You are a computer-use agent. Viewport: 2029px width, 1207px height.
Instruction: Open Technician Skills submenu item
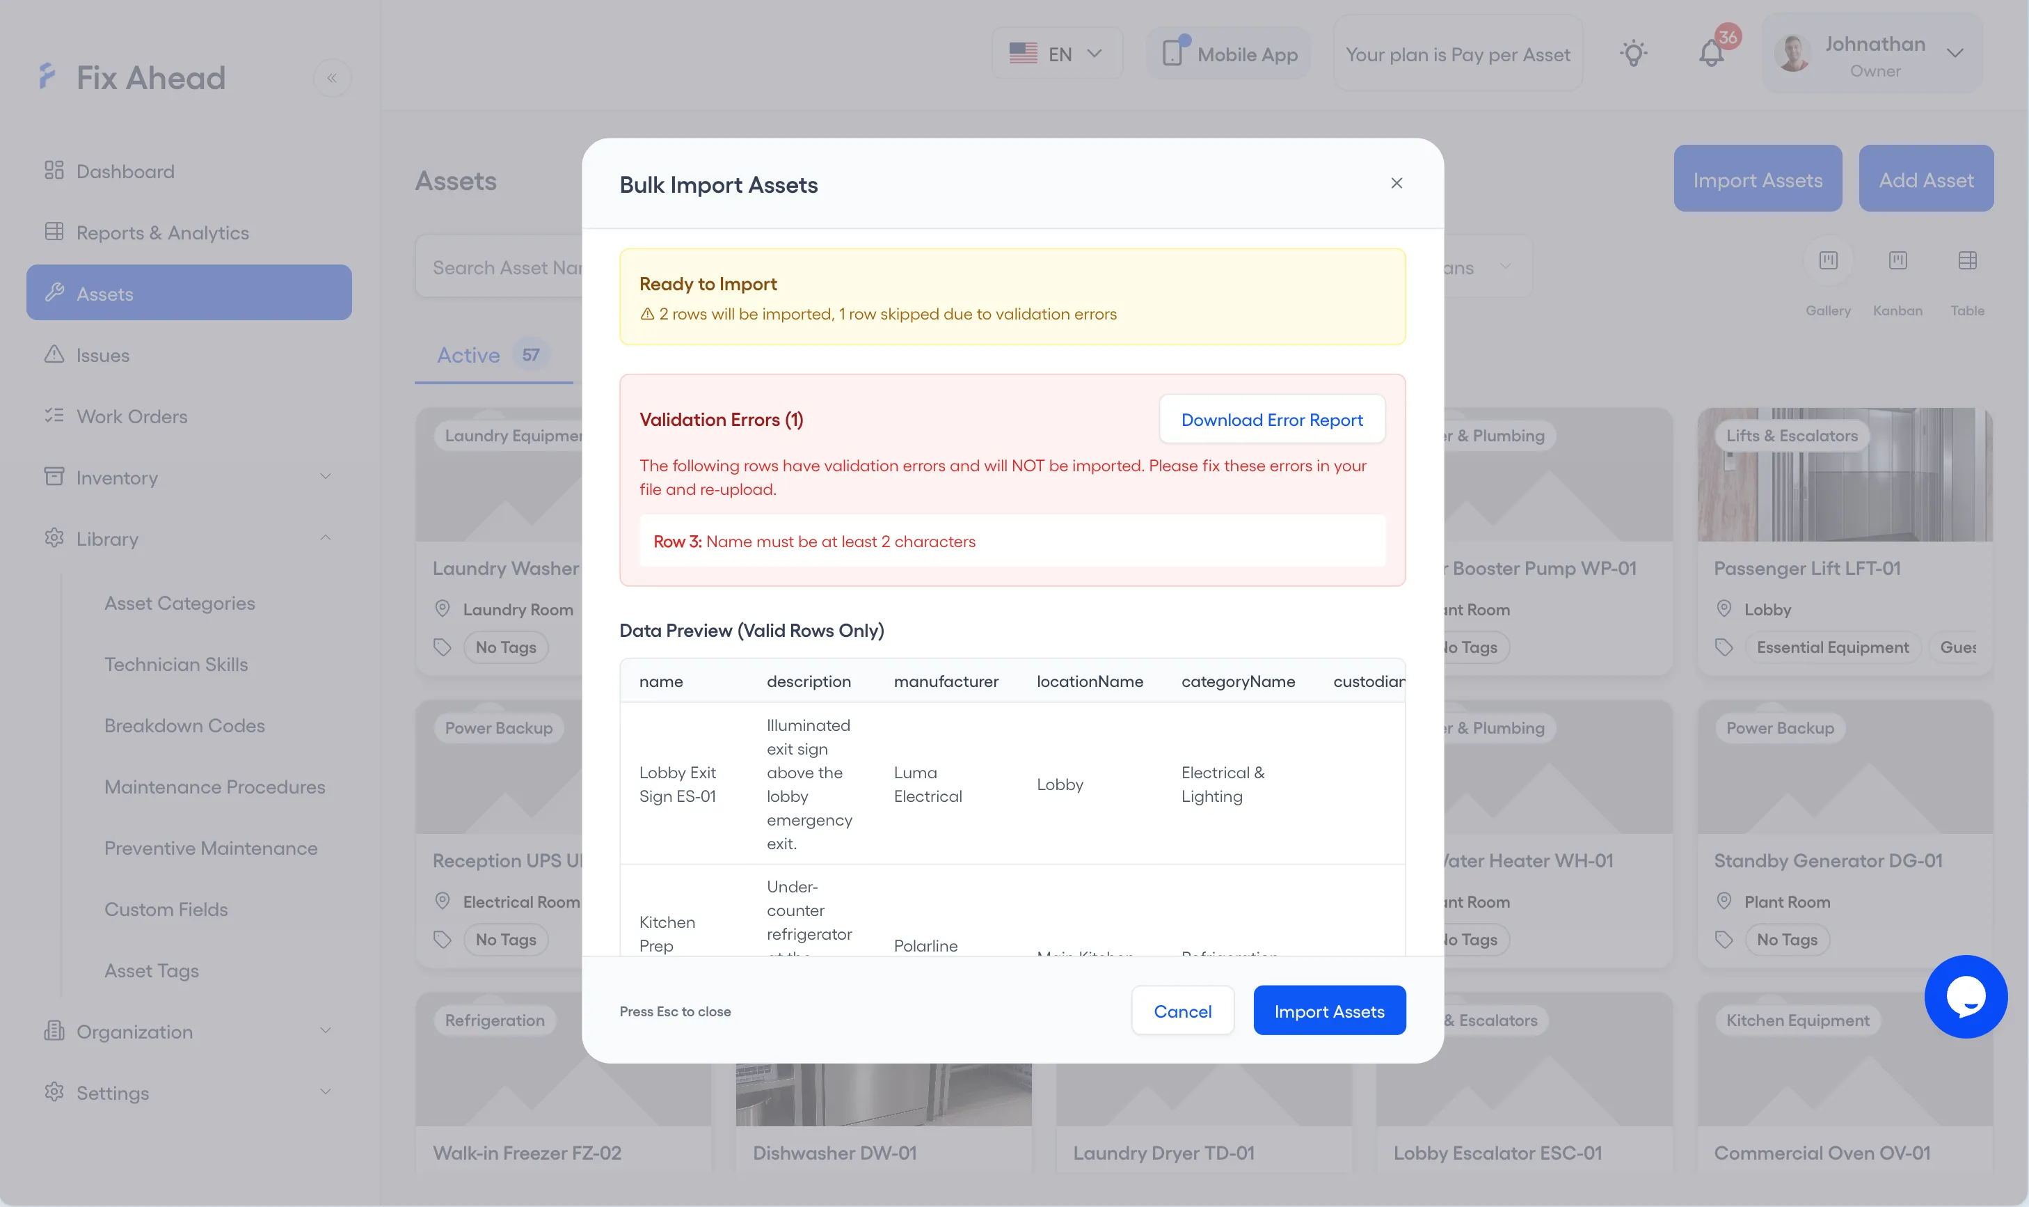tap(177, 665)
